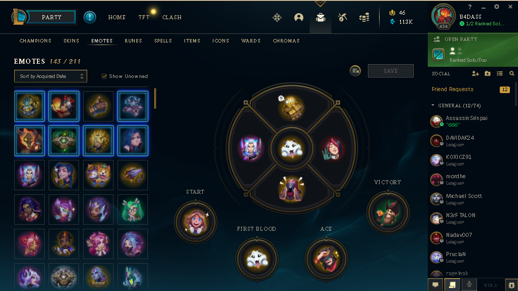Click the add friend icon

click(475, 73)
